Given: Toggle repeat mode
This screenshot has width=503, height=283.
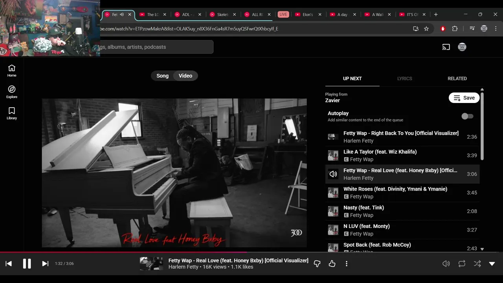Looking at the screenshot, I should [462, 264].
